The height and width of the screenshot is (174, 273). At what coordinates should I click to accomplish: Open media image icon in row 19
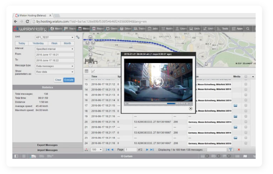click(x=236, y=116)
